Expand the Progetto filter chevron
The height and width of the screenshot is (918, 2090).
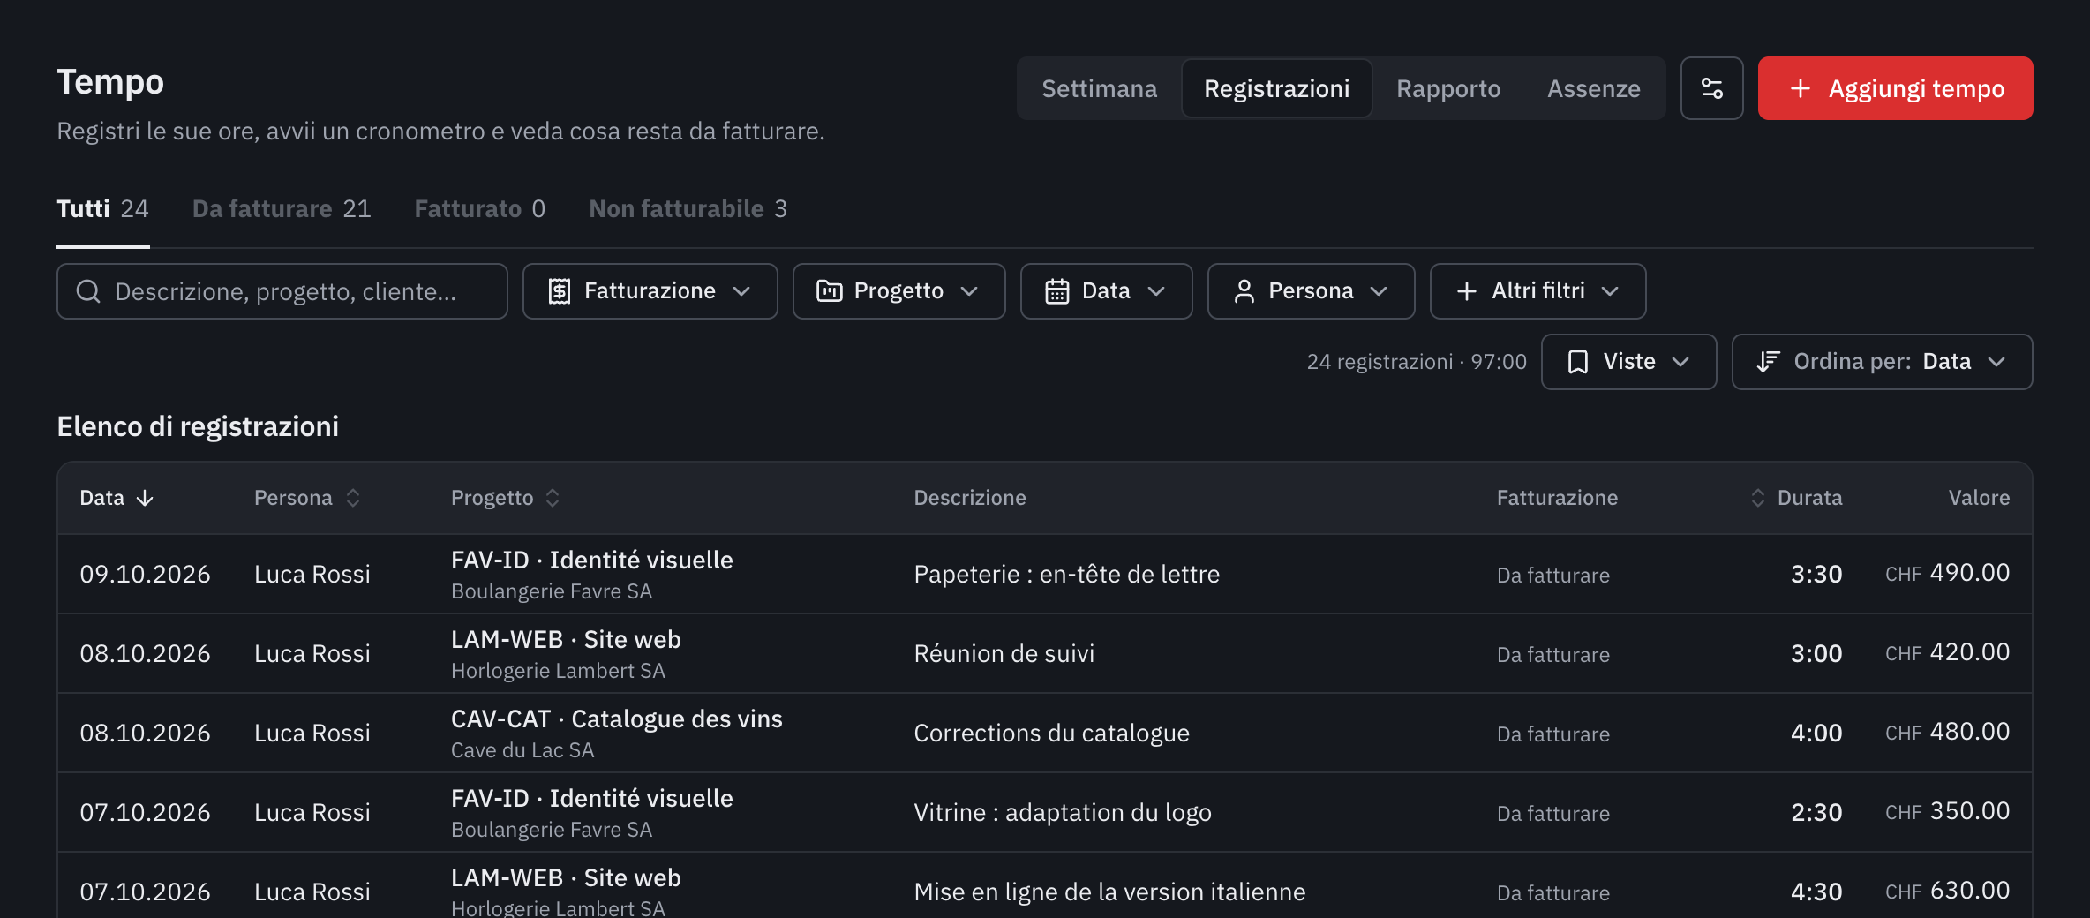[969, 291]
